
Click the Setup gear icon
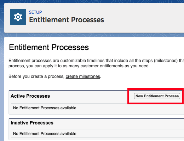coord(18,17)
